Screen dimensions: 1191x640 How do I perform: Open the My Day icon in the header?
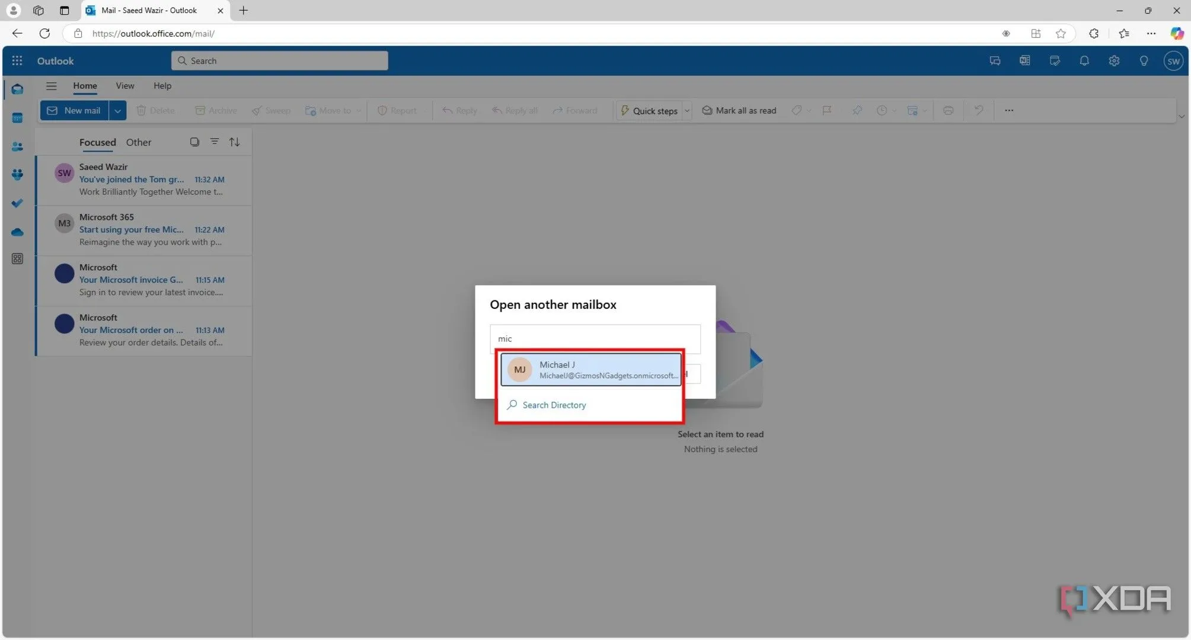pyautogui.click(x=1055, y=60)
